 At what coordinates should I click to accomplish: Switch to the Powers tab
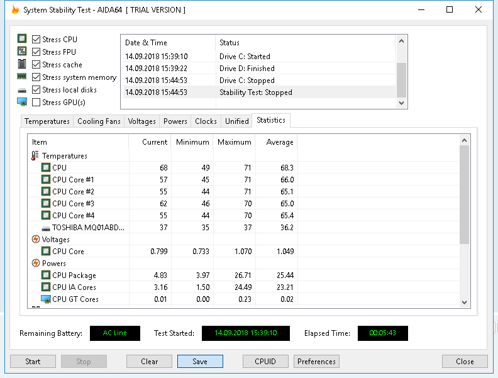pyautogui.click(x=175, y=121)
